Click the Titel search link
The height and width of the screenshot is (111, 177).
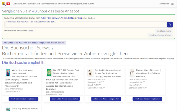click(49, 18)
